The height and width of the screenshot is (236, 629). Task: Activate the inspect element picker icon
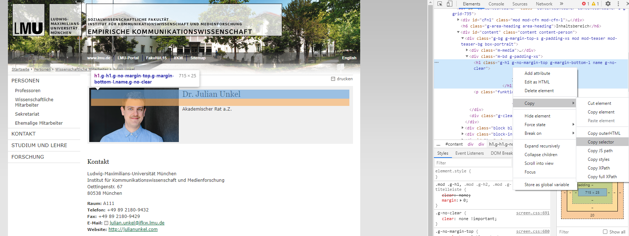point(440,4)
